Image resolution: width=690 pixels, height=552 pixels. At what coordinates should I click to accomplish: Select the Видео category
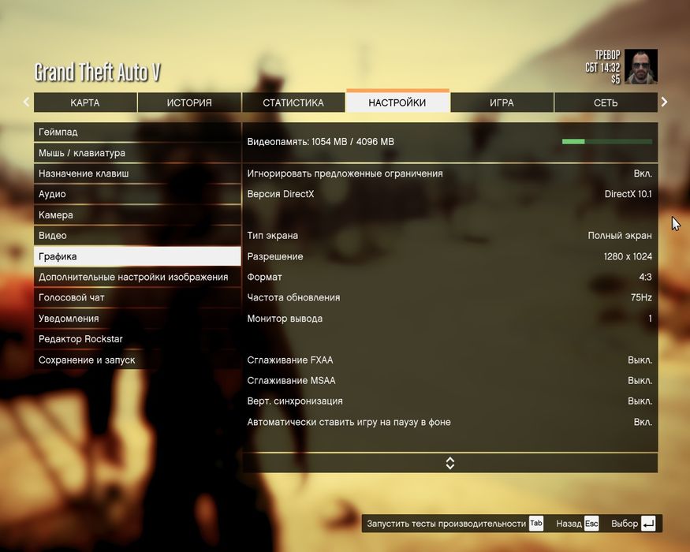tap(137, 236)
